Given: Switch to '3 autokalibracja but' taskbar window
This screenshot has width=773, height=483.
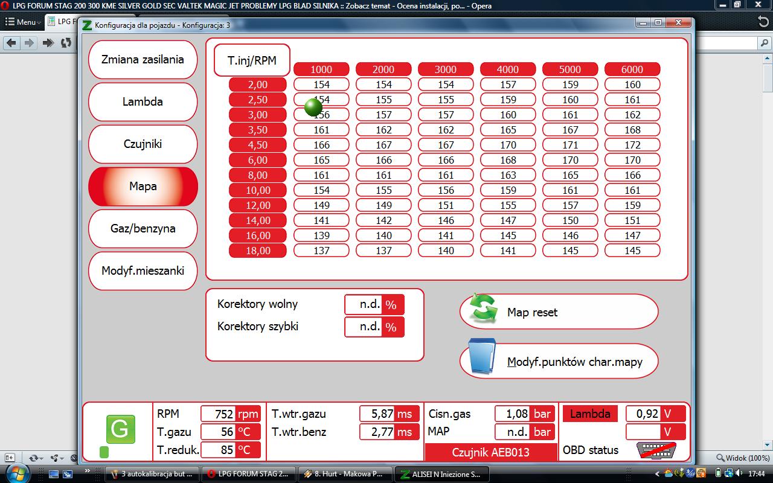Looking at the screenshot, I should coord(152,474).
